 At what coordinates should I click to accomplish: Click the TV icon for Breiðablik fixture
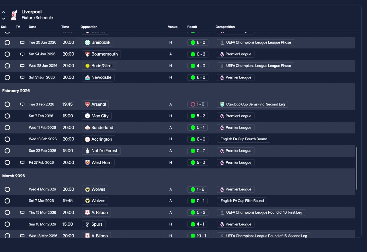[22, 42]
